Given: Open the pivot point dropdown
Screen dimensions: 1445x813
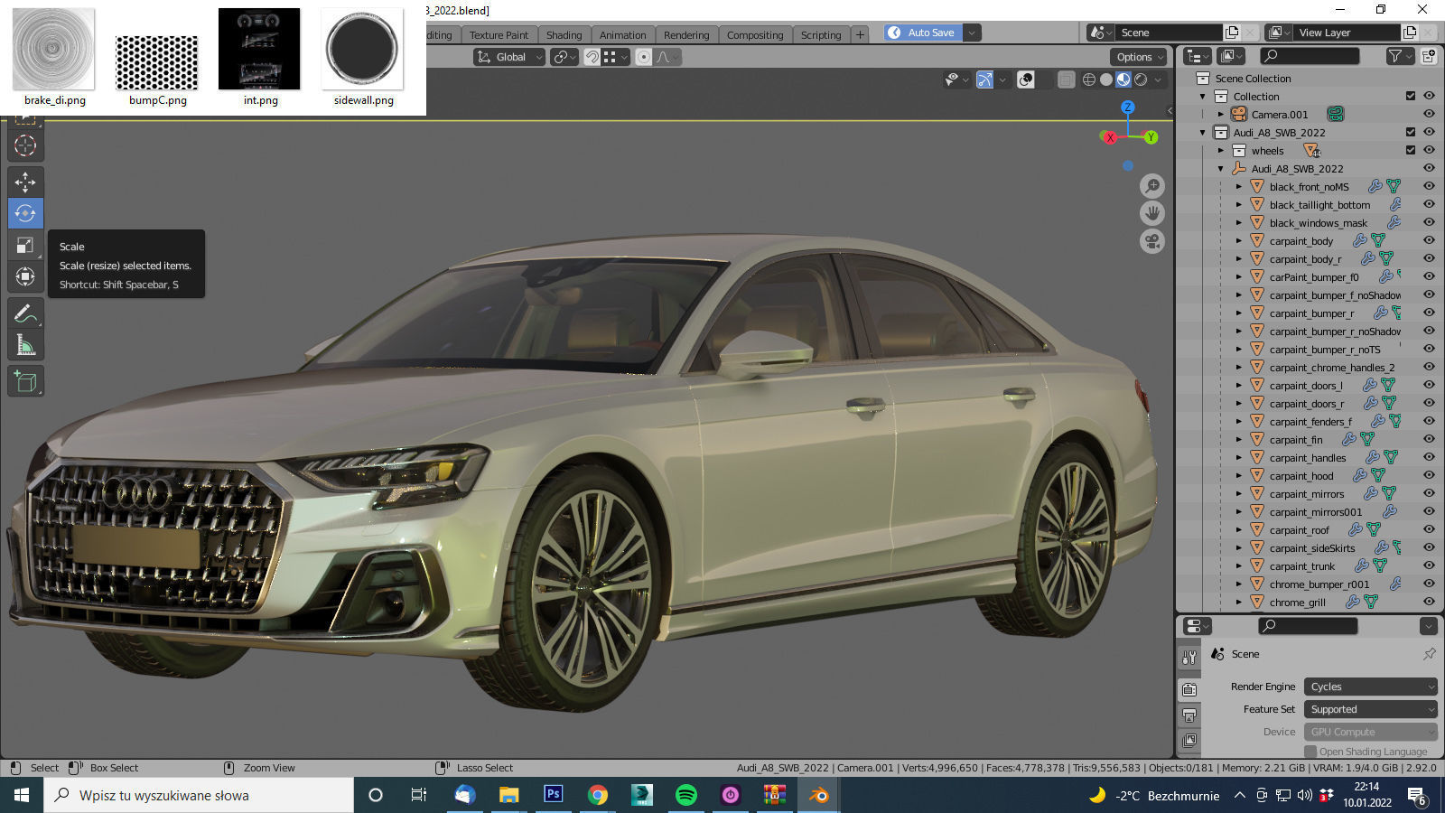Looking at the screenshot, I should tap(564, 57).
